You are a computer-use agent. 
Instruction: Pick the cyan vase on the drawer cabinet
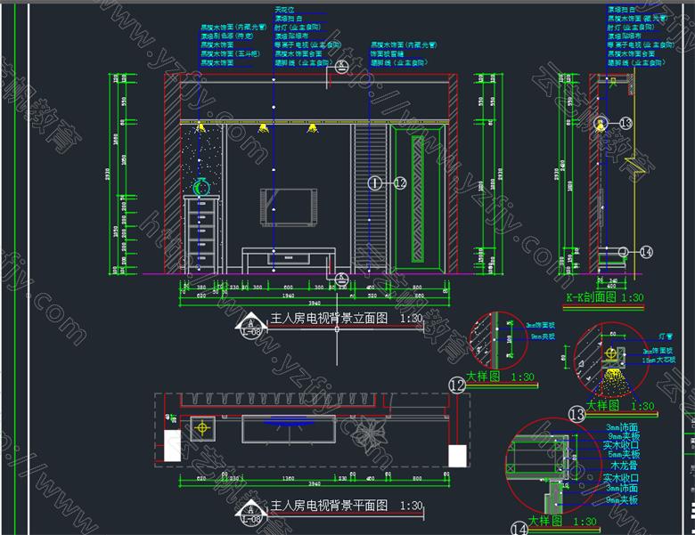pos(201,187)
